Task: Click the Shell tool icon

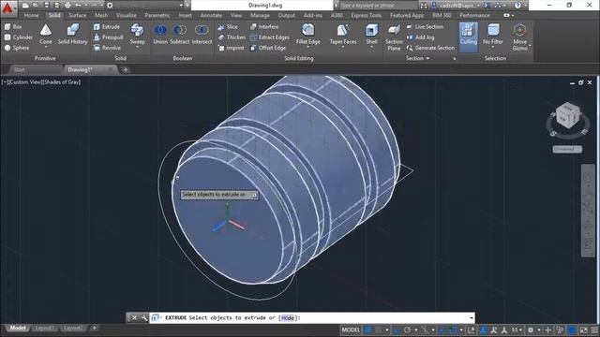Action: pos(371,31)
